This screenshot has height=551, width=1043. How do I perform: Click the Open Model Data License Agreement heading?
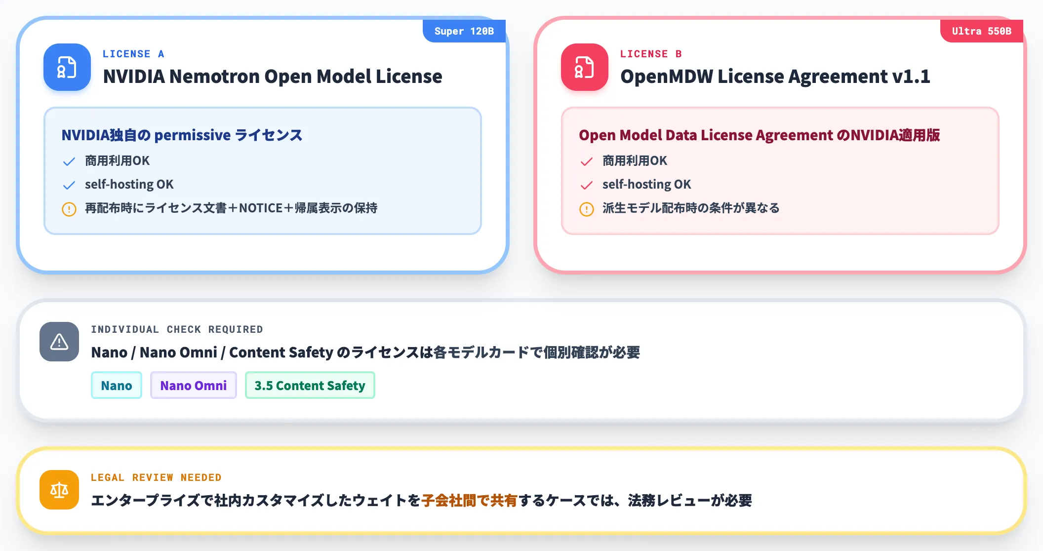tap(760, 135)
